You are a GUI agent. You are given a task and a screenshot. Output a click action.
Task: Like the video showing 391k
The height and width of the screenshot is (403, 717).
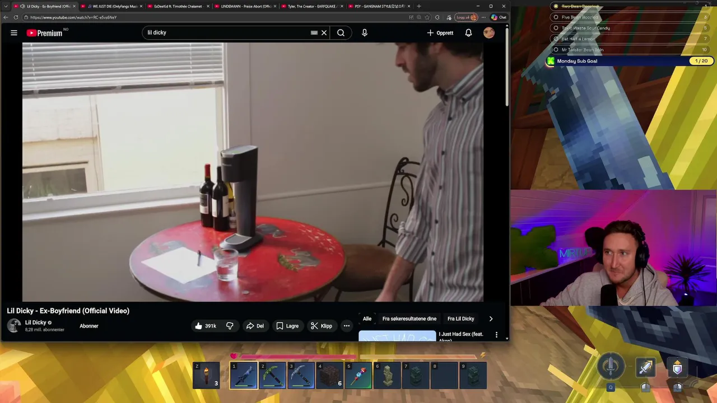pyautogui.click(x=205, y=326)
